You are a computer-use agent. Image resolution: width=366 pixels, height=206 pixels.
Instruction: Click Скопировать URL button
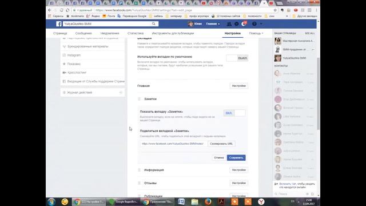221,144
